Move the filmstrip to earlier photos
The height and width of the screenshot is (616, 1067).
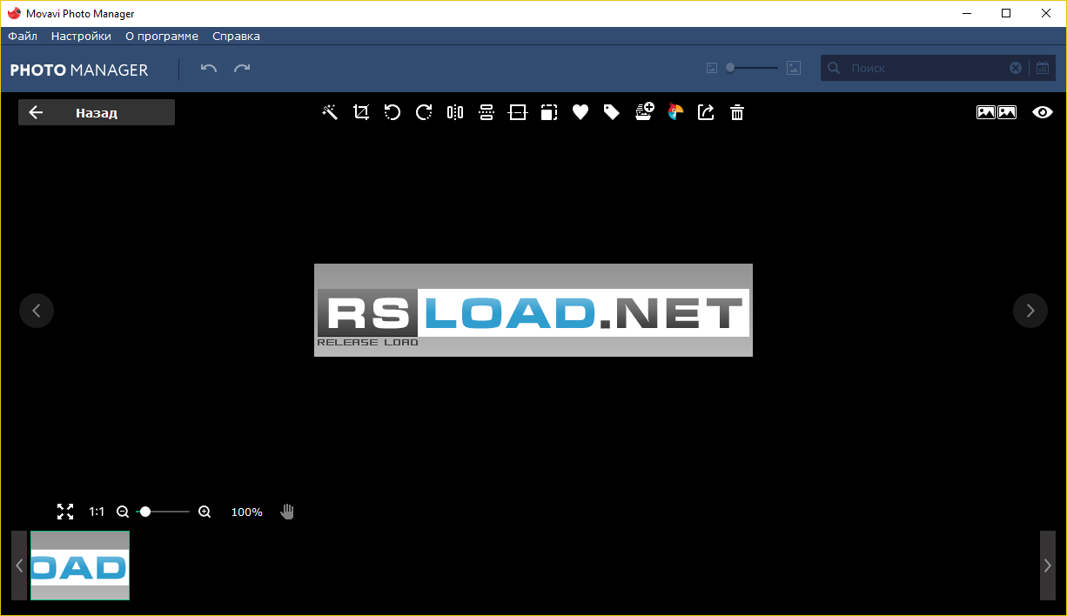click(x=19, y=566)
